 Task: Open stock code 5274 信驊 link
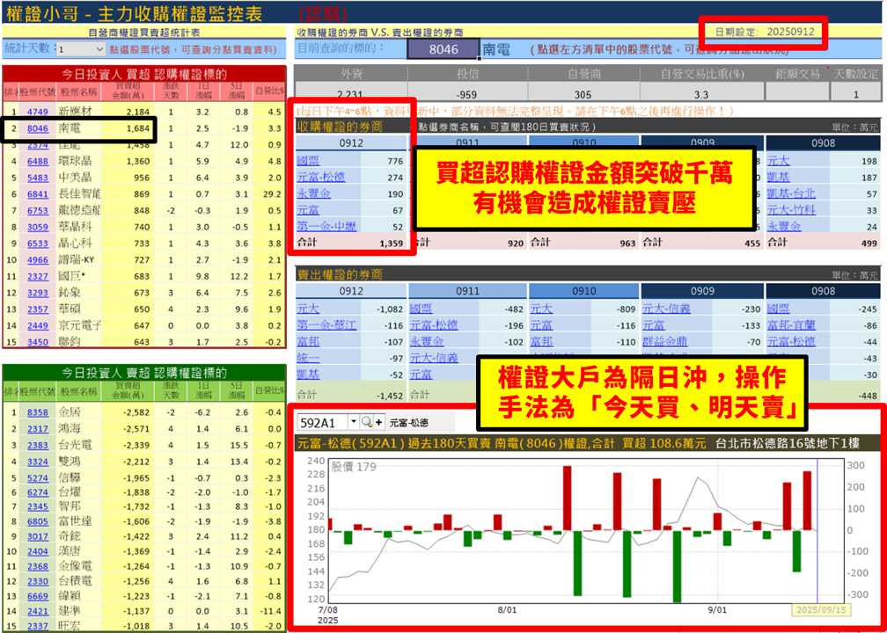pyautogui.click(x=37, y=478)
